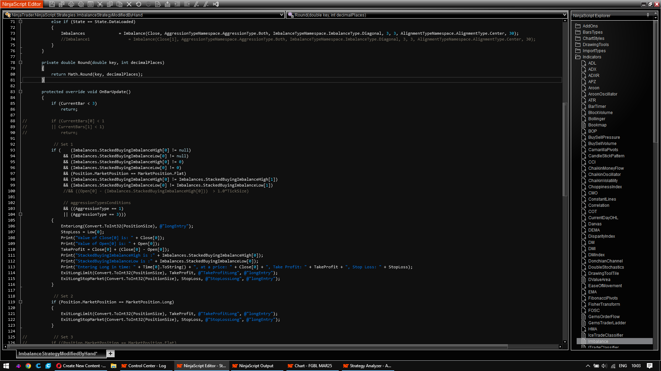Click the Compile icon
Image resolution: width=661 pixels, height=371 pixels.
168,4
